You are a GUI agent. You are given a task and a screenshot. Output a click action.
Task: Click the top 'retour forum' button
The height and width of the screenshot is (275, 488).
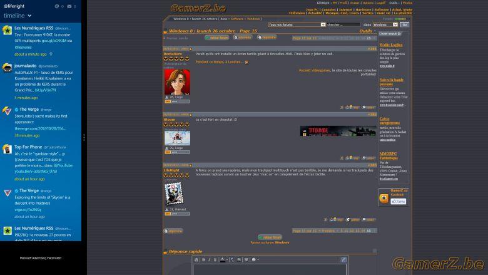(x=217, y=38)
